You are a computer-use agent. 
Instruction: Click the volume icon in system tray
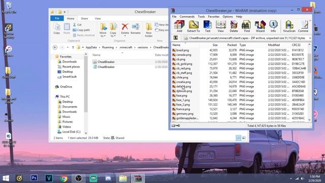tap(303, 178)
